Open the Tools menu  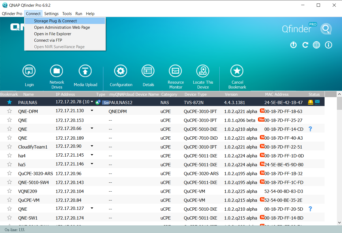[x=67, y=13]
